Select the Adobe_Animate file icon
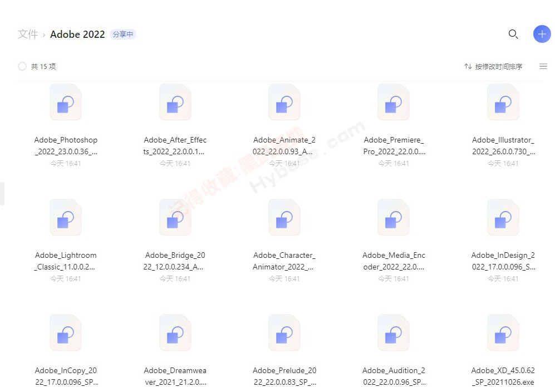The height and width of the screenshot is (387, 555). (x=284, y=102)
